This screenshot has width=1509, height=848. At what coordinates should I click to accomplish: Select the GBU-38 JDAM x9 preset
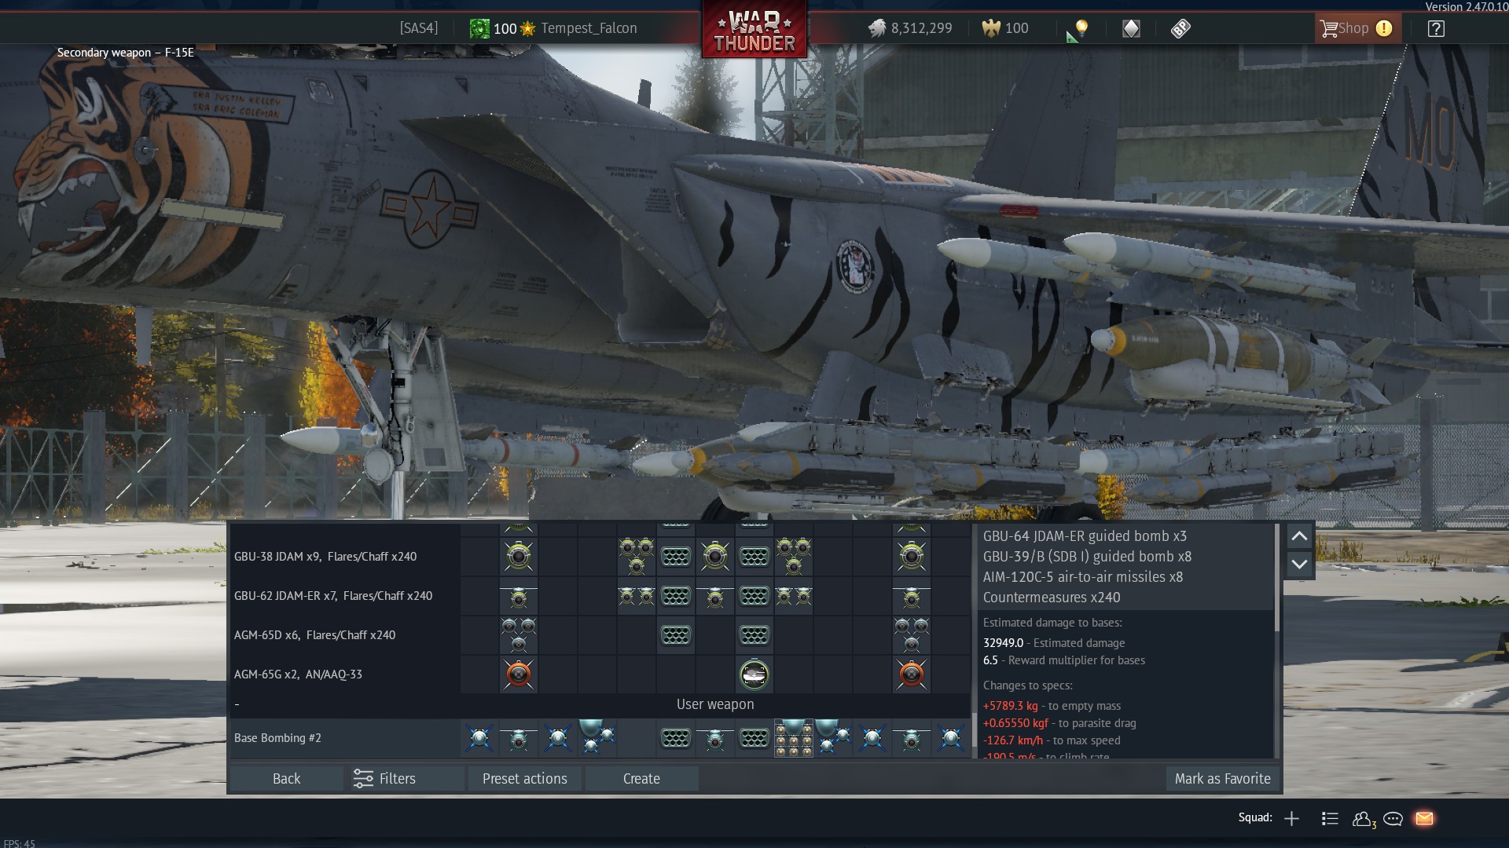coord(325,557)
